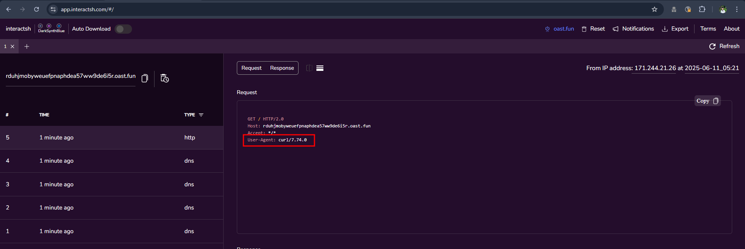Select the Dark theme radio

tap(40, 26)
